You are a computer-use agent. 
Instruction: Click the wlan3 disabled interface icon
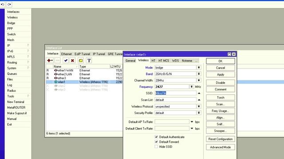(x=56, y=90)
